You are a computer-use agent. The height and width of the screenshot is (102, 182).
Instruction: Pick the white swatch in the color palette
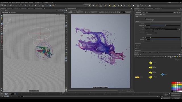(181, 91)
